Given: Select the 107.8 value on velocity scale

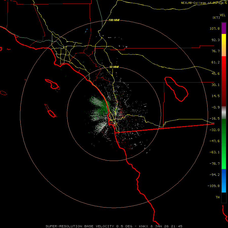Looking at the screenshot, I should 215,28.
